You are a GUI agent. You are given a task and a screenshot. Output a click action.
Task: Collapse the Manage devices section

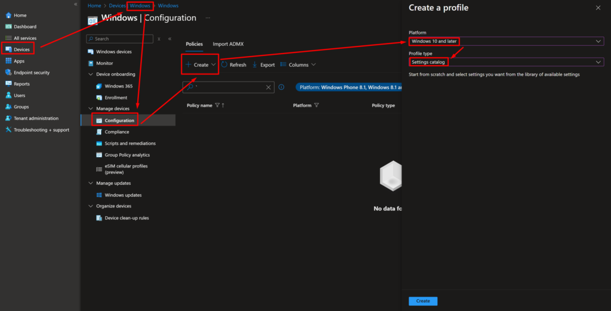[x=91, y=108]
